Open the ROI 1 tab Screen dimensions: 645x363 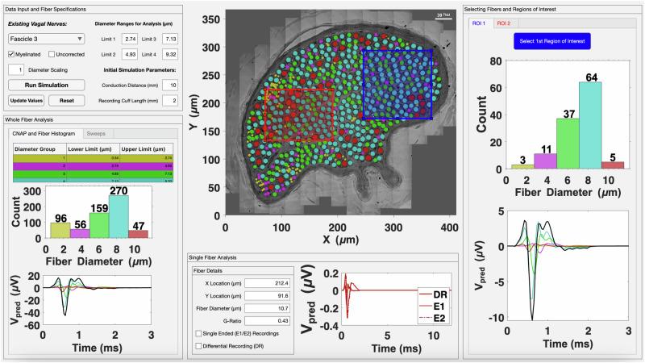coord(479,23)
